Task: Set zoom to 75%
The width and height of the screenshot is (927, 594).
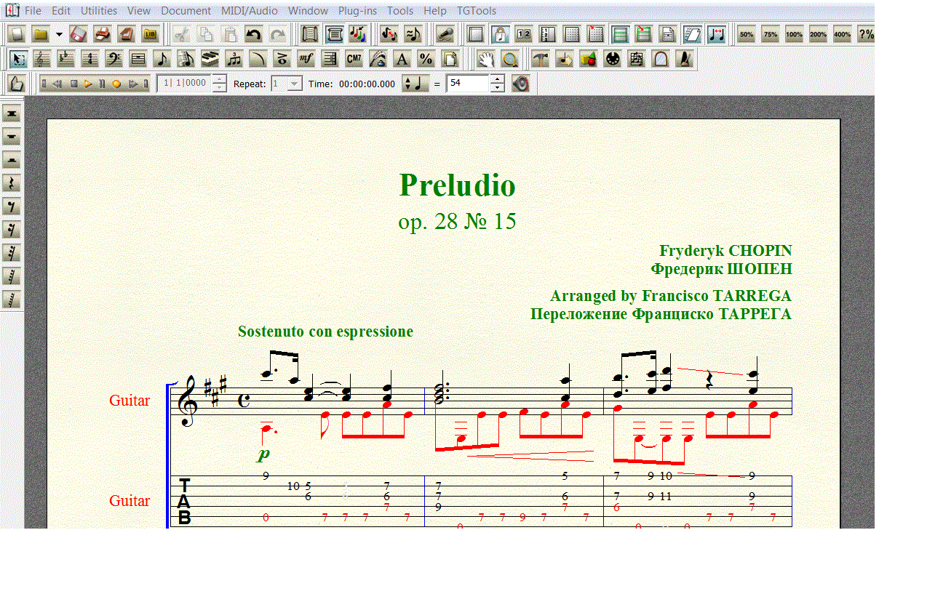Action: point(771,34)
